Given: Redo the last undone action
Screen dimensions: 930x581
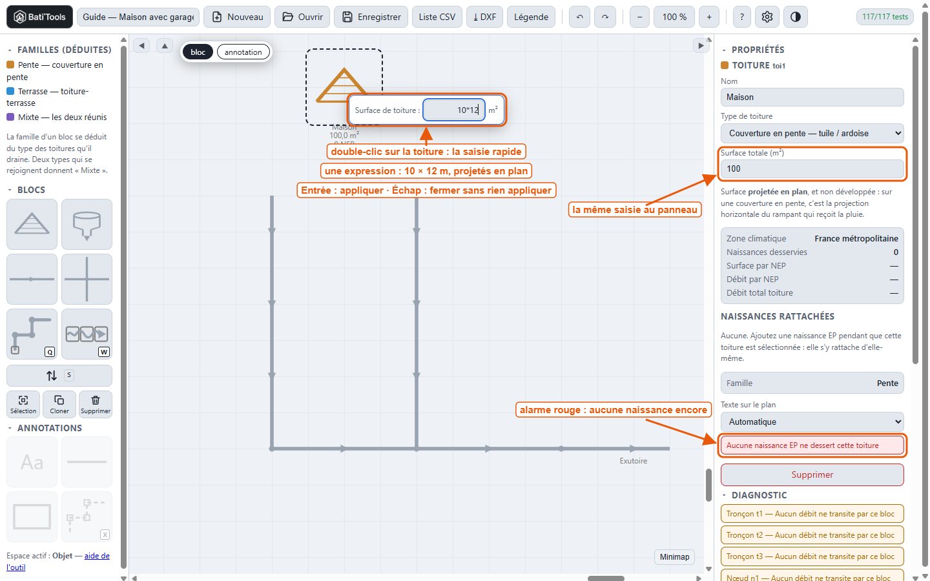Looking at the screenshot, I should [x=605, y=17].
